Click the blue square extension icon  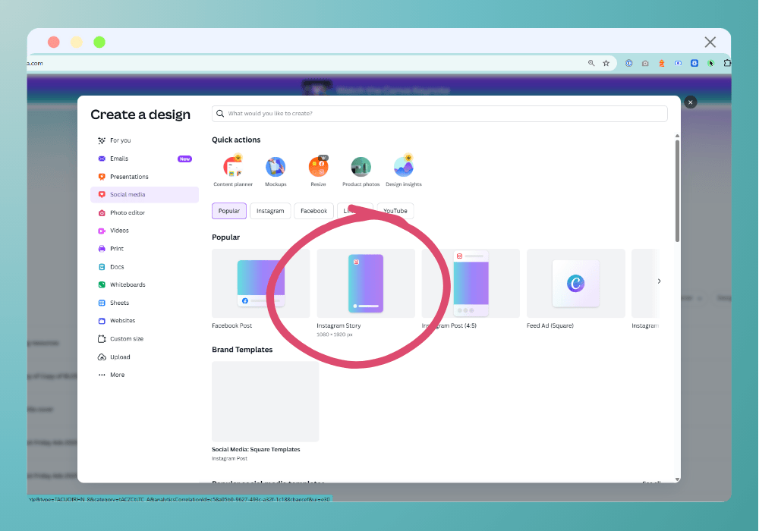tap(694, 63)
